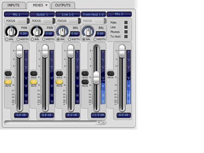The width and height of the screenshot is (204, 153).
Task: Click the Line 1-2 balance knob
Action: point(63,31)
